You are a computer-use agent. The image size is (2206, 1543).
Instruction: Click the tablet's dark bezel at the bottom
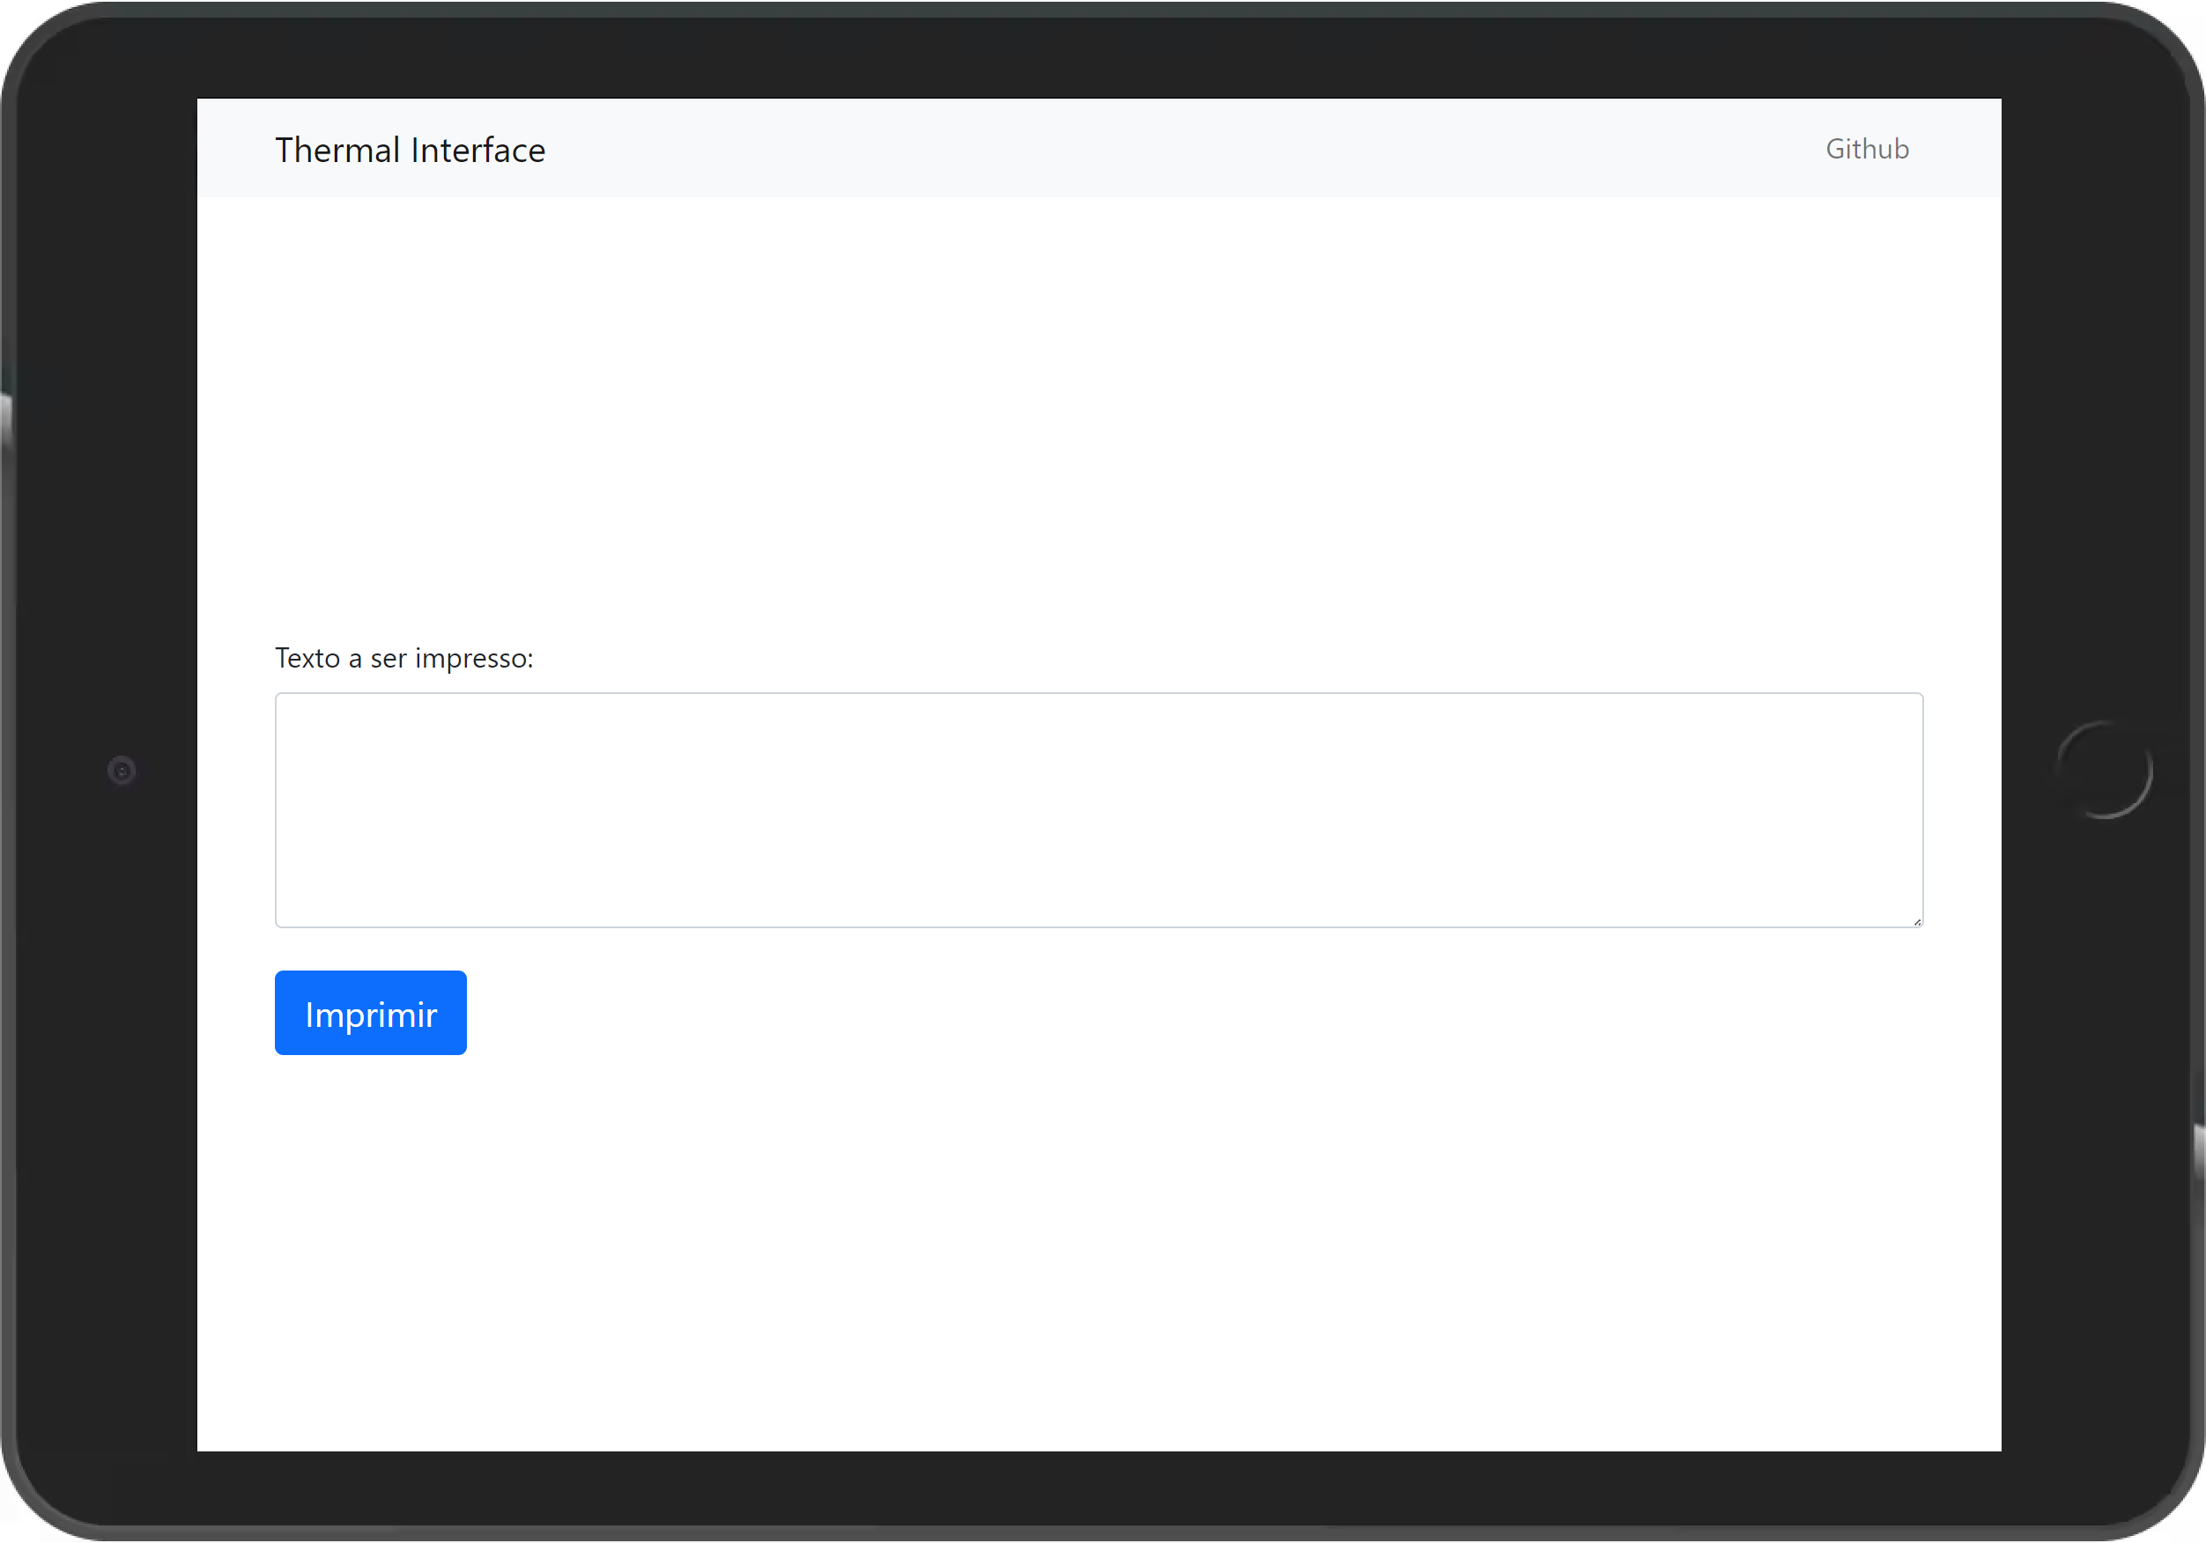click(1099, 1489)
